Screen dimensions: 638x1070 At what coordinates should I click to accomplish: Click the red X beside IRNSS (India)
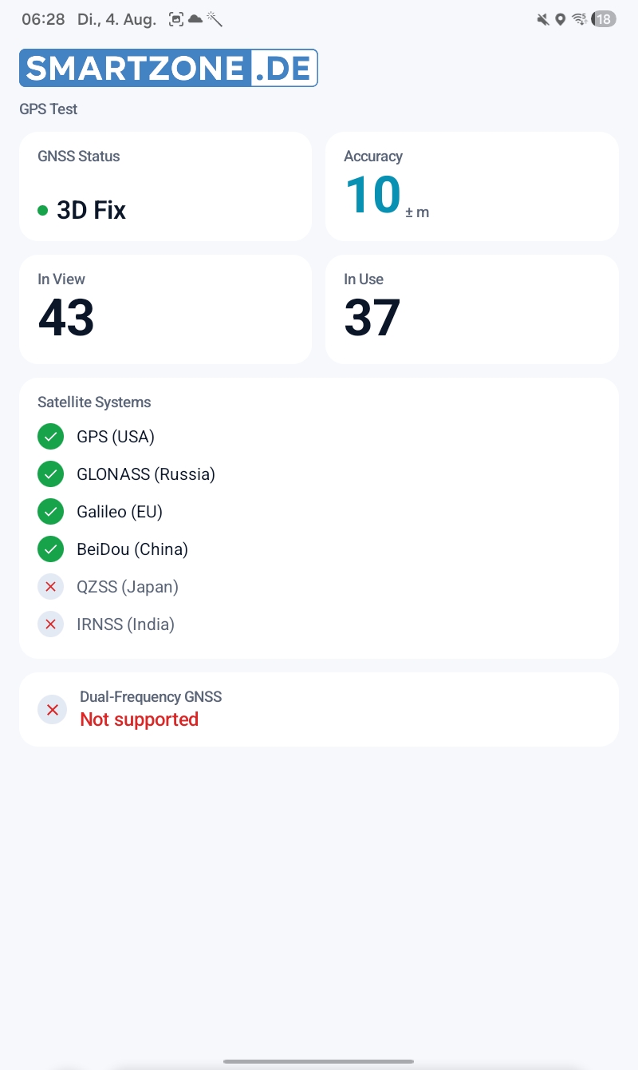coord(50,624)
